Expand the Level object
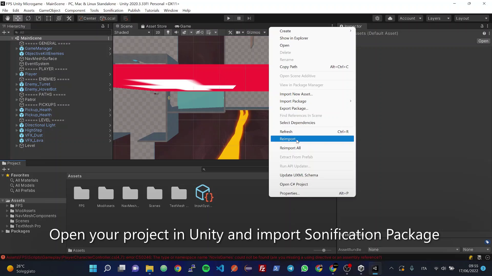The width and height of the screenshot is (492, 276). click(x=17, y=146)
